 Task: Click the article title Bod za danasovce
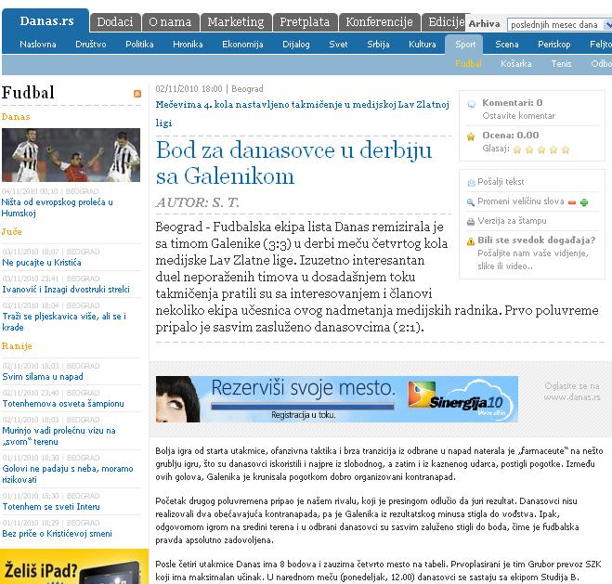click(293, 162)
